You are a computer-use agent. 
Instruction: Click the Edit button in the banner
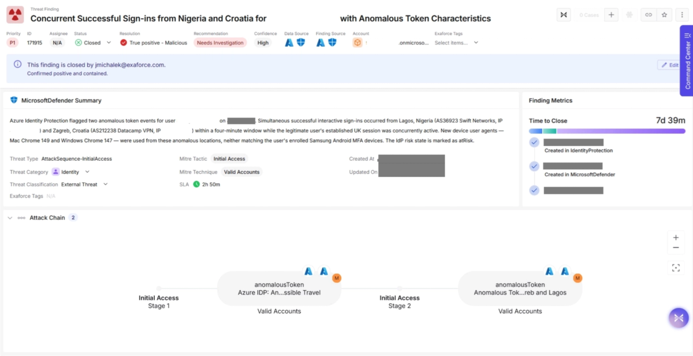click(670, 65)
